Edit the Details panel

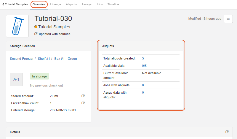point(227,132)
